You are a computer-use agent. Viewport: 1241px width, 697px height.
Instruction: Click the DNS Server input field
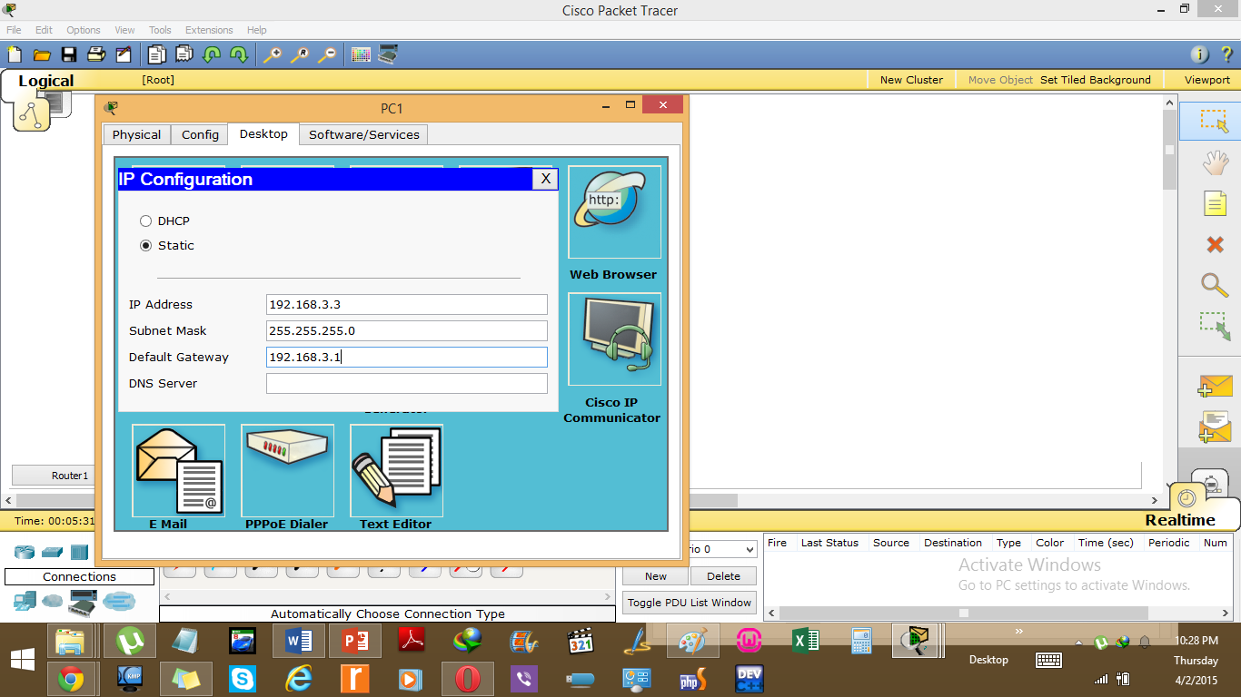(x=407, y=384)
